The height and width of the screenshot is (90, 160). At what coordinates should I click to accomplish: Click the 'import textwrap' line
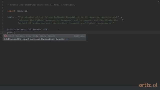click(x=17, y=11)
